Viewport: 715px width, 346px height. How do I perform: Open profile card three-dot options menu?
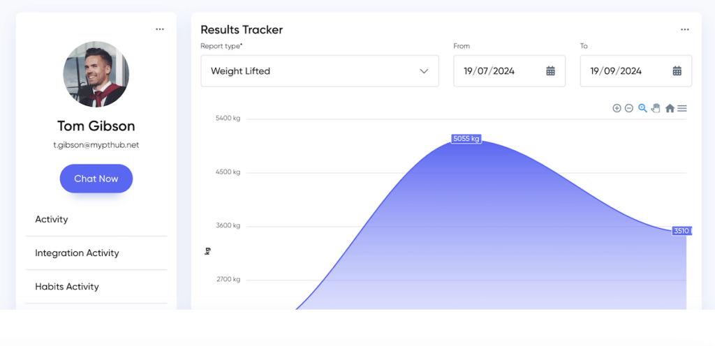[x=160, y=29]
